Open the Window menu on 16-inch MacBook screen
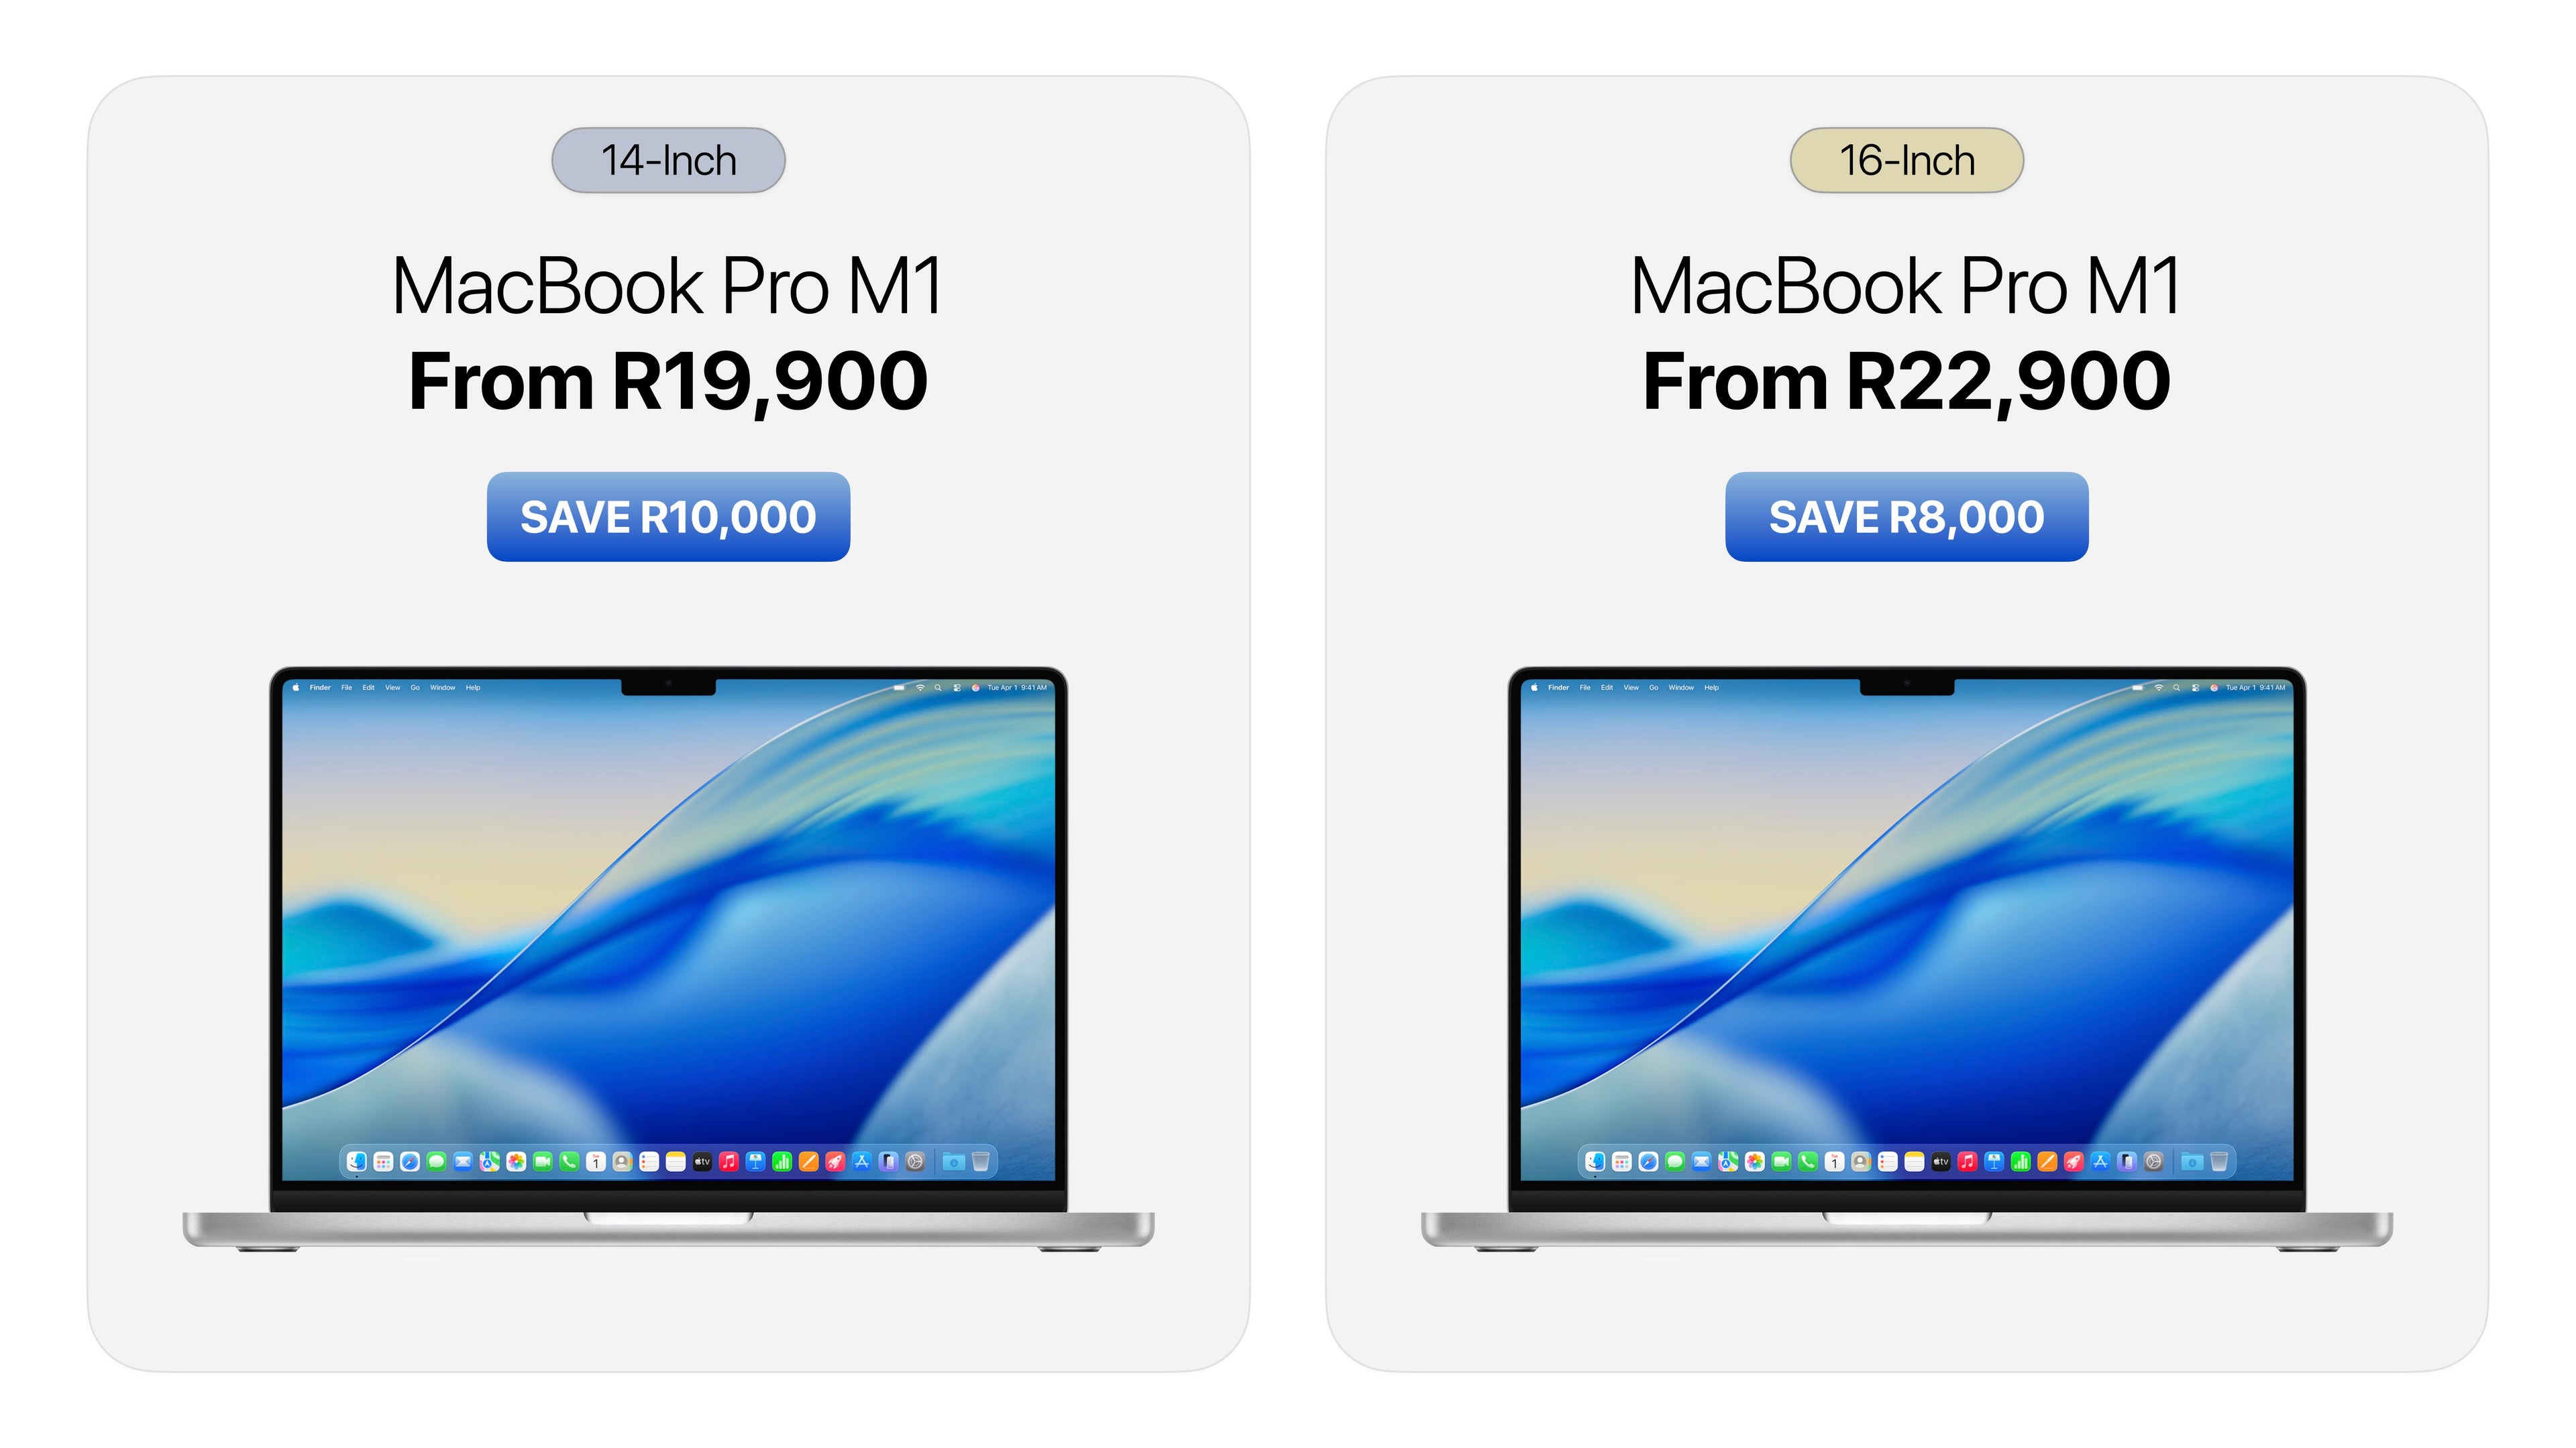This screenshot has height=1448, width=2576. pos(1682,688)
